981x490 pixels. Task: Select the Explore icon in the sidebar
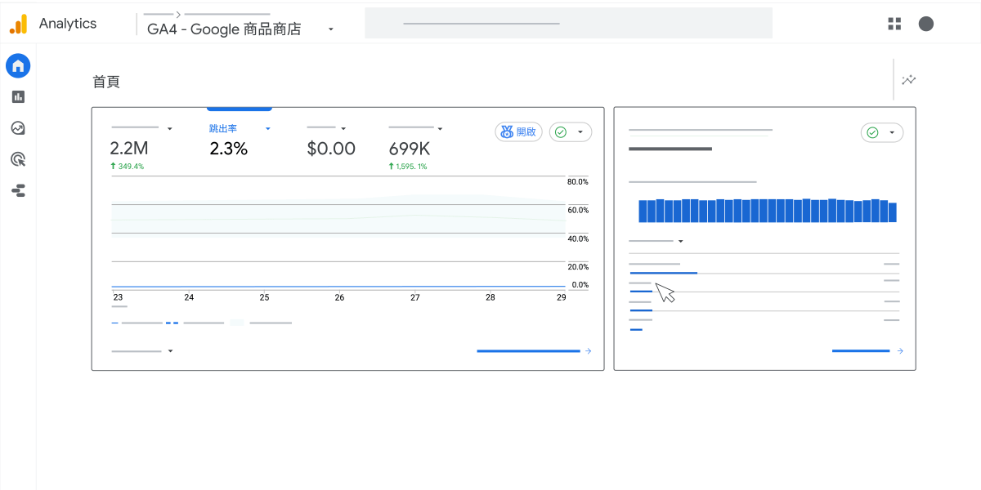[18, 127]
